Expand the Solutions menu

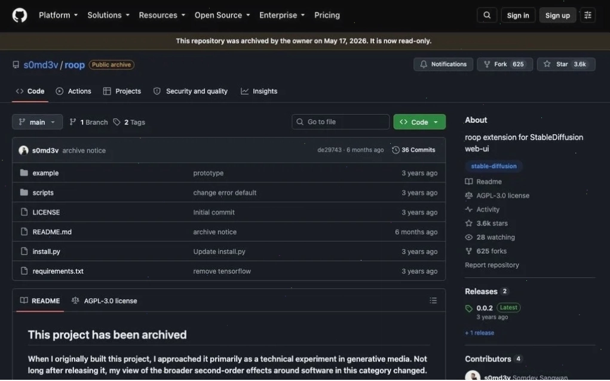coord(108,15)
